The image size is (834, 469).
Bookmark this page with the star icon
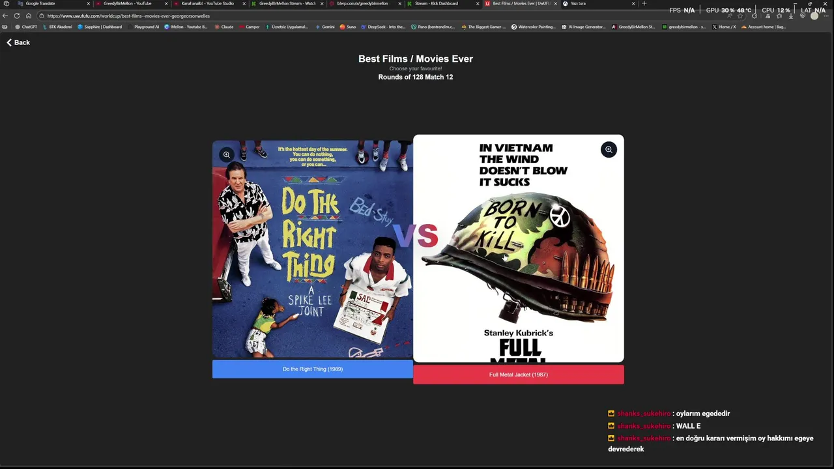(x=740, y=16)
